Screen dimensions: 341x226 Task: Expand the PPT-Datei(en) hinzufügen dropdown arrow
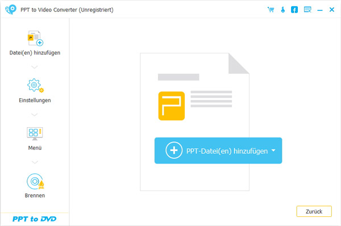coord(273,150)
